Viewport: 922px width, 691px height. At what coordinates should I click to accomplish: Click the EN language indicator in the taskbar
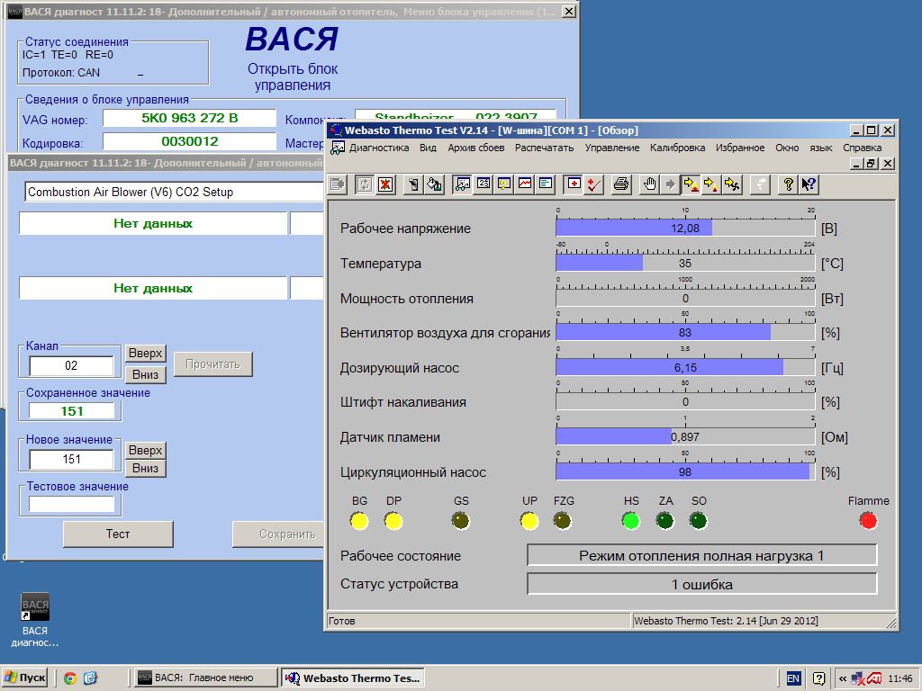click(x=792, y=678)
